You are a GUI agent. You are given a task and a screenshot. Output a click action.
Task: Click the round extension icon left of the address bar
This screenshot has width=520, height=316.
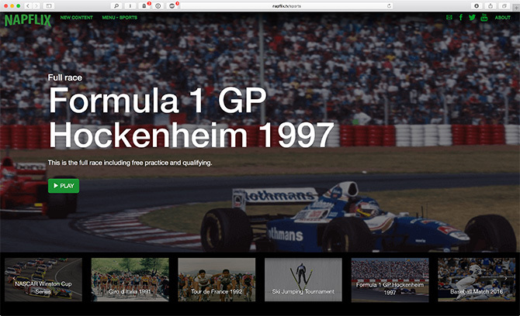pos(172,6)
